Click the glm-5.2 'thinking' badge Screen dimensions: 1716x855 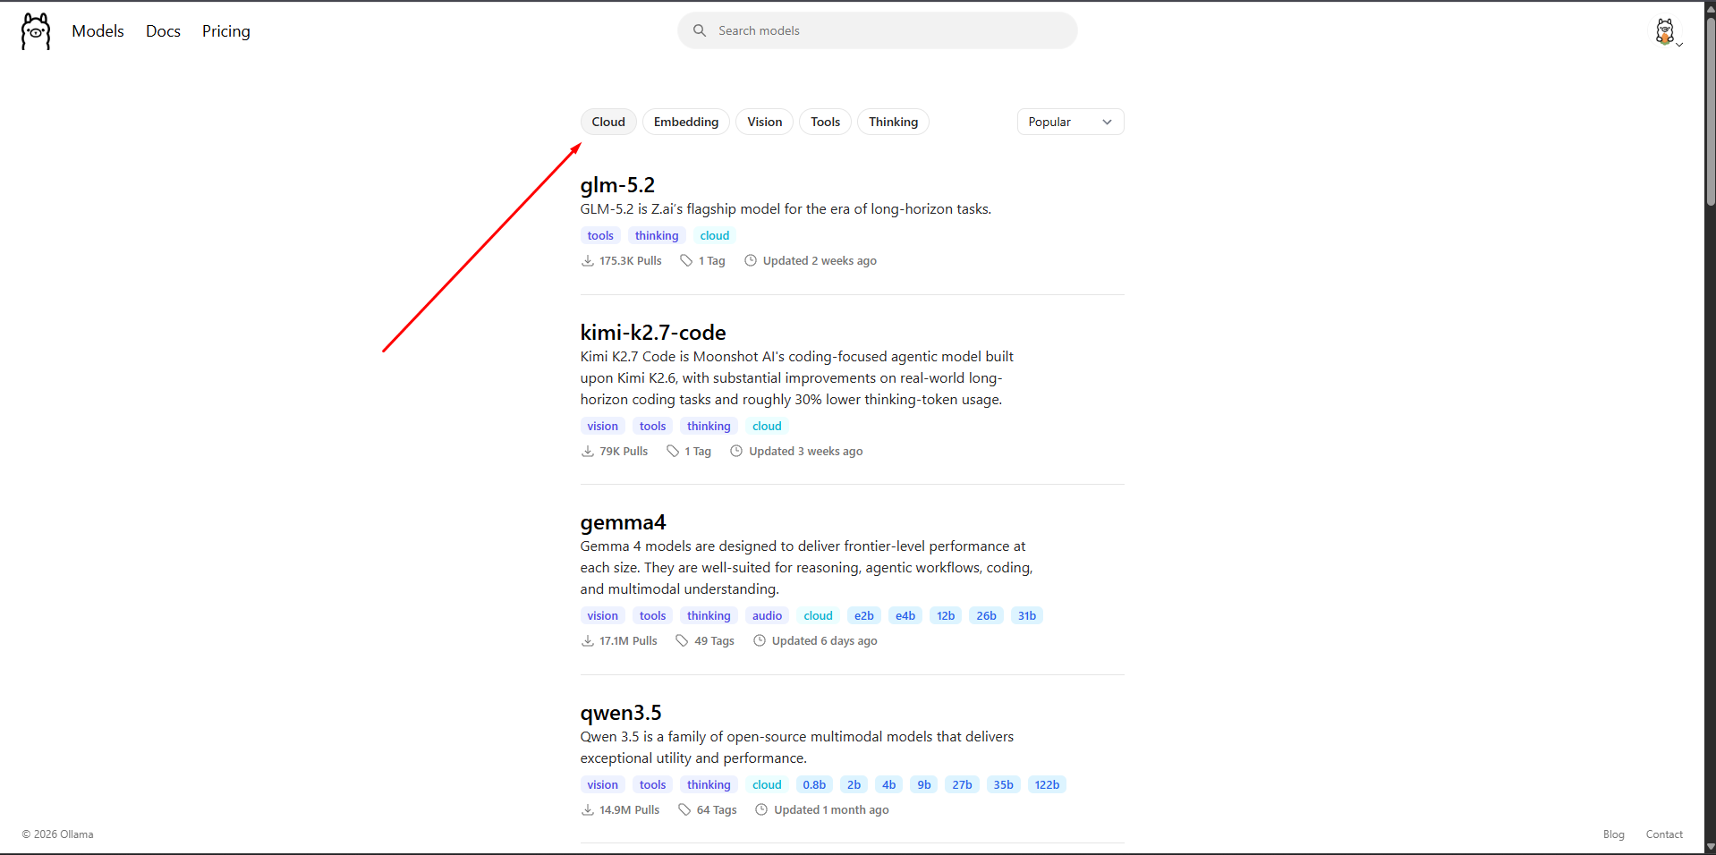[x=657, y=236]
